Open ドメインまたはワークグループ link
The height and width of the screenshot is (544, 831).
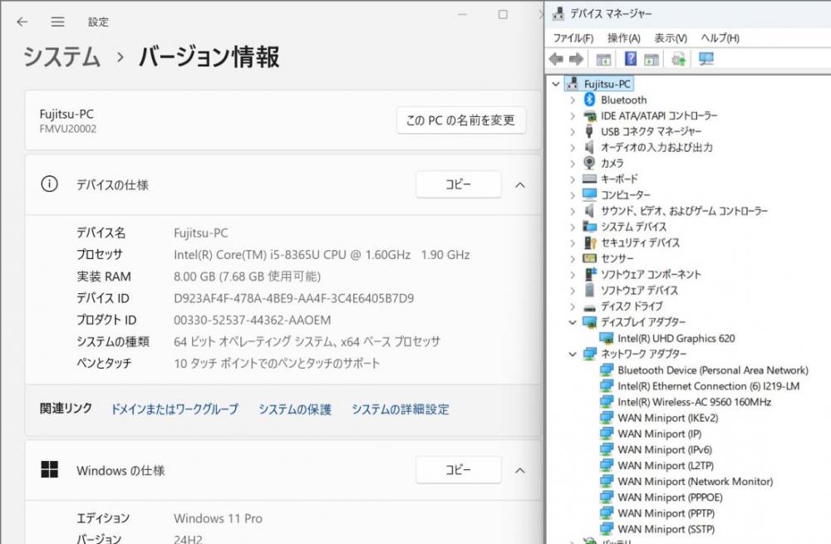tap(175, 409)
